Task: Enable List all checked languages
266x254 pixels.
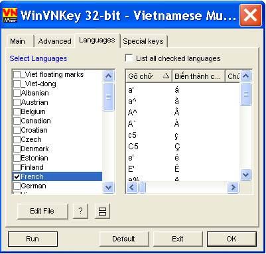Action: [x=129, y=58]
